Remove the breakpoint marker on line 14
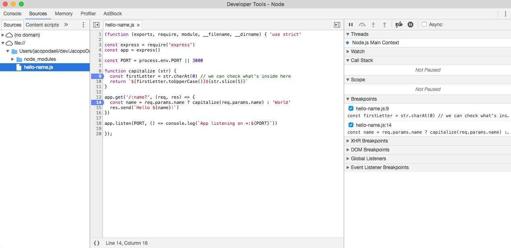 click(97, 102)
